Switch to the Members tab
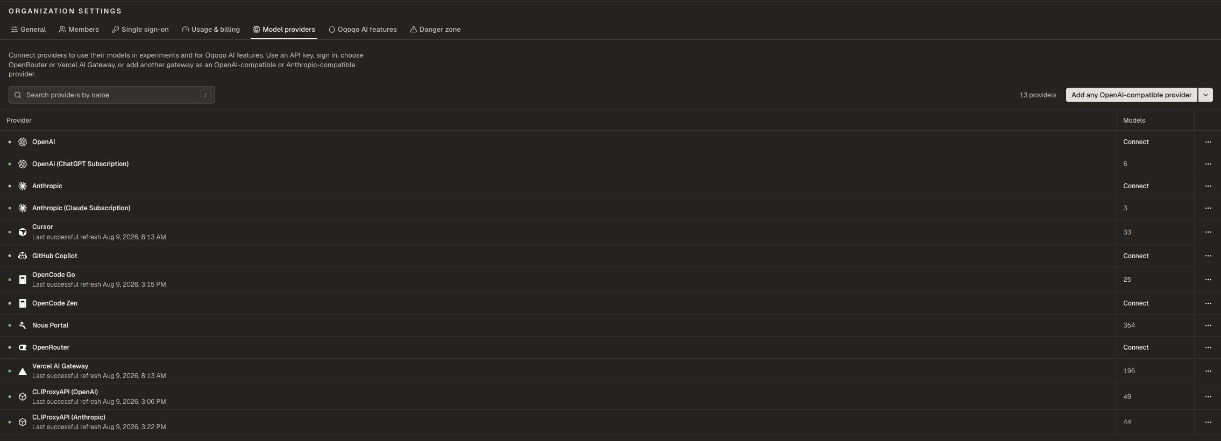 point(79,30)
